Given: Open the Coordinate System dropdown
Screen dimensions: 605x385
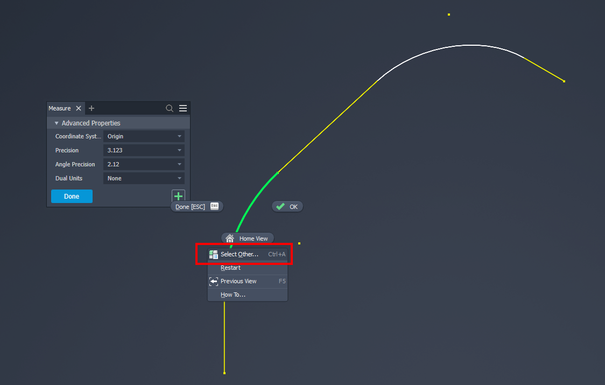Looking at the screenshot, I should [x=144, y=136].
